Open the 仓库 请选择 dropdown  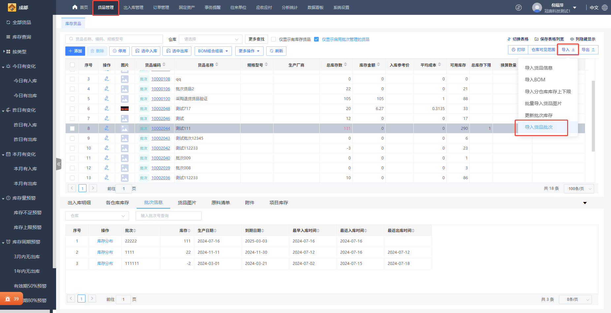[210, 39]
